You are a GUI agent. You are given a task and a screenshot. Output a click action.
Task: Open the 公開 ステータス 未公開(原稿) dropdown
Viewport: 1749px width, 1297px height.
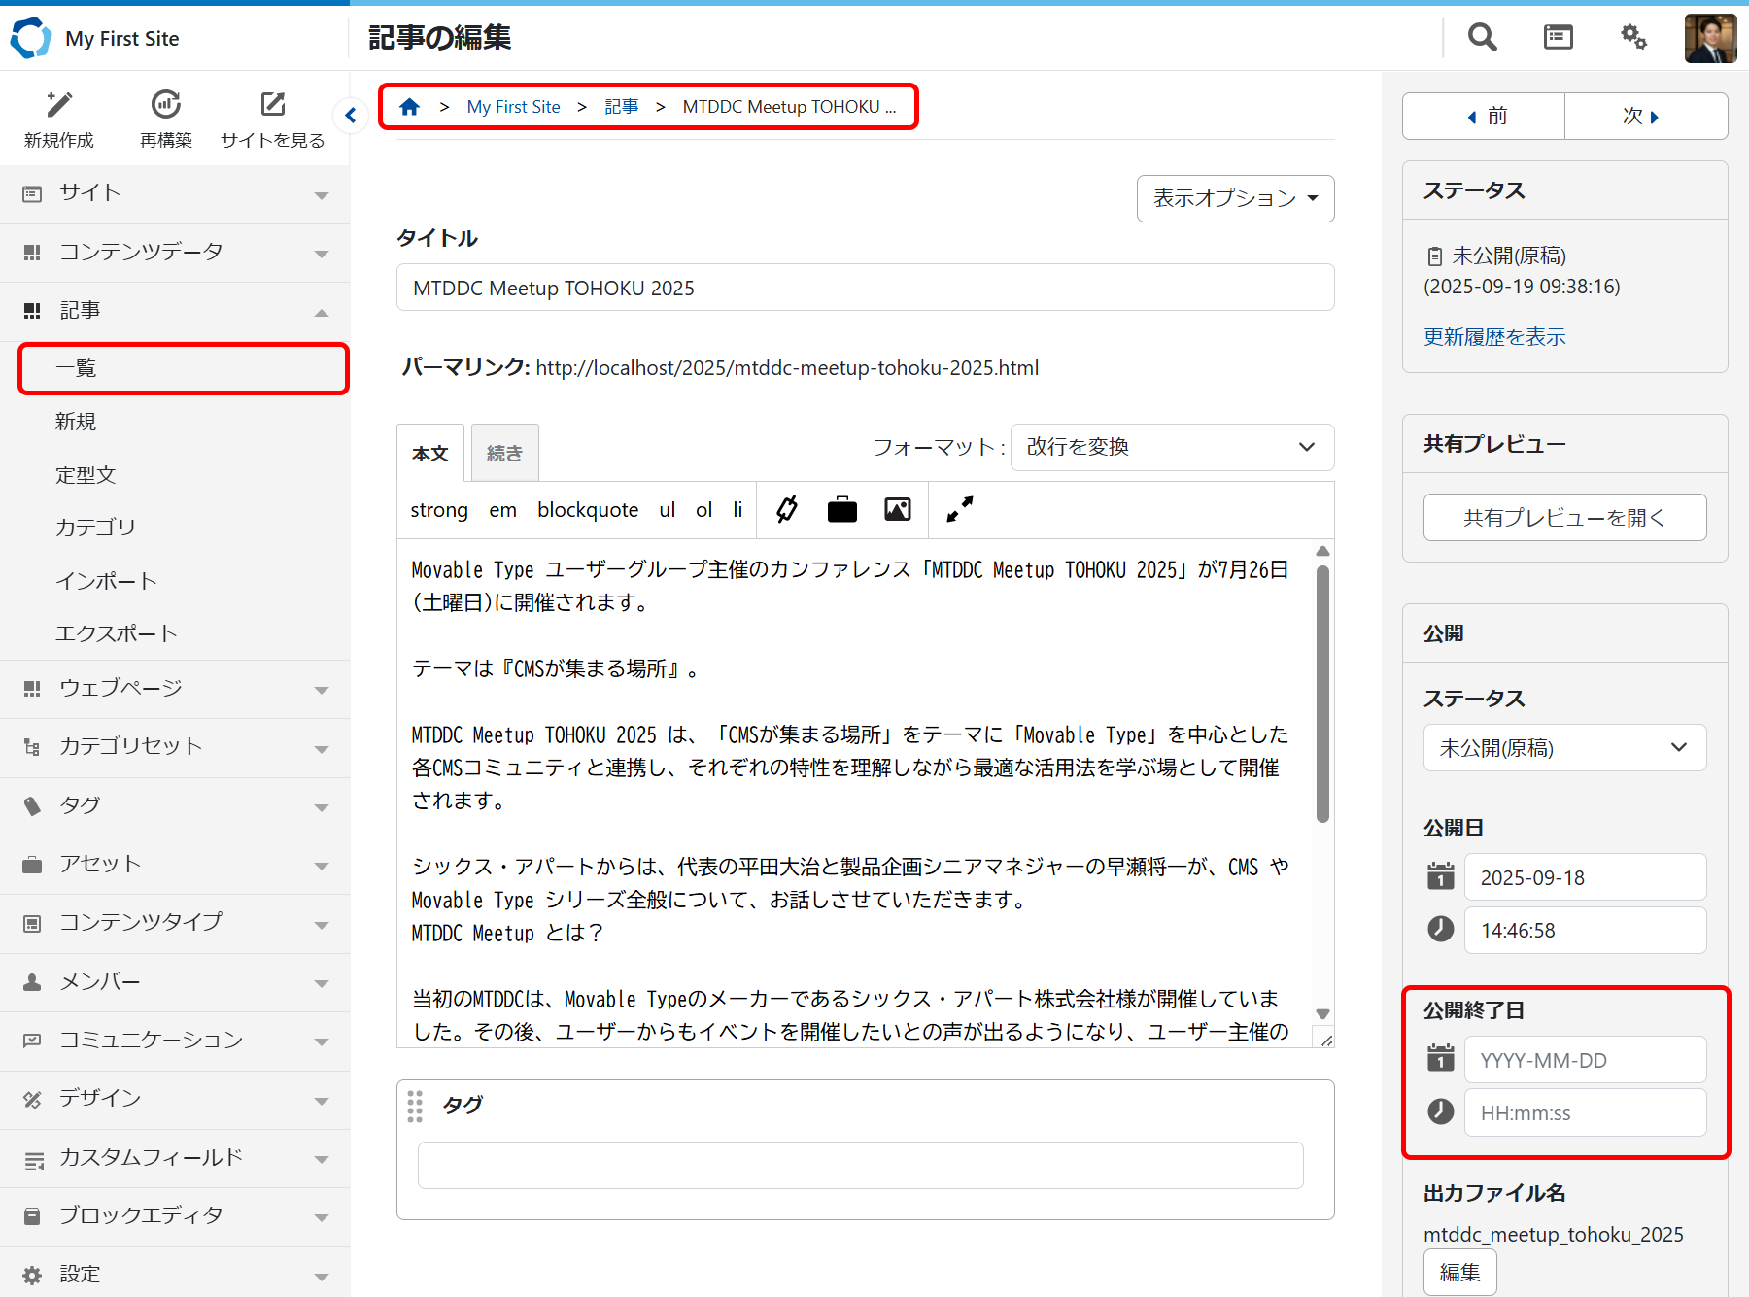1563,748
